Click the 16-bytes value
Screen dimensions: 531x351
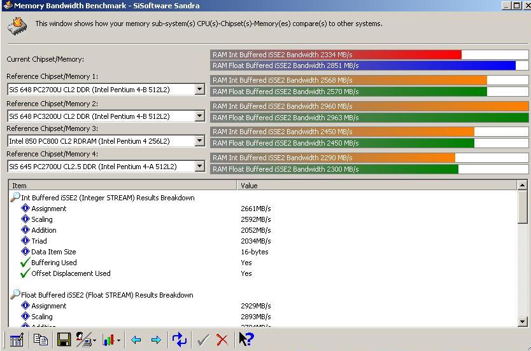254,252
